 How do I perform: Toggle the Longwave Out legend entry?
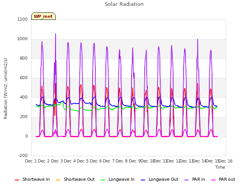click(x=160, y=179)
